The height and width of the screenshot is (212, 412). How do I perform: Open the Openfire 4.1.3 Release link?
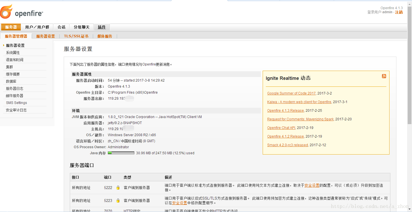click(x=285, y=111)
